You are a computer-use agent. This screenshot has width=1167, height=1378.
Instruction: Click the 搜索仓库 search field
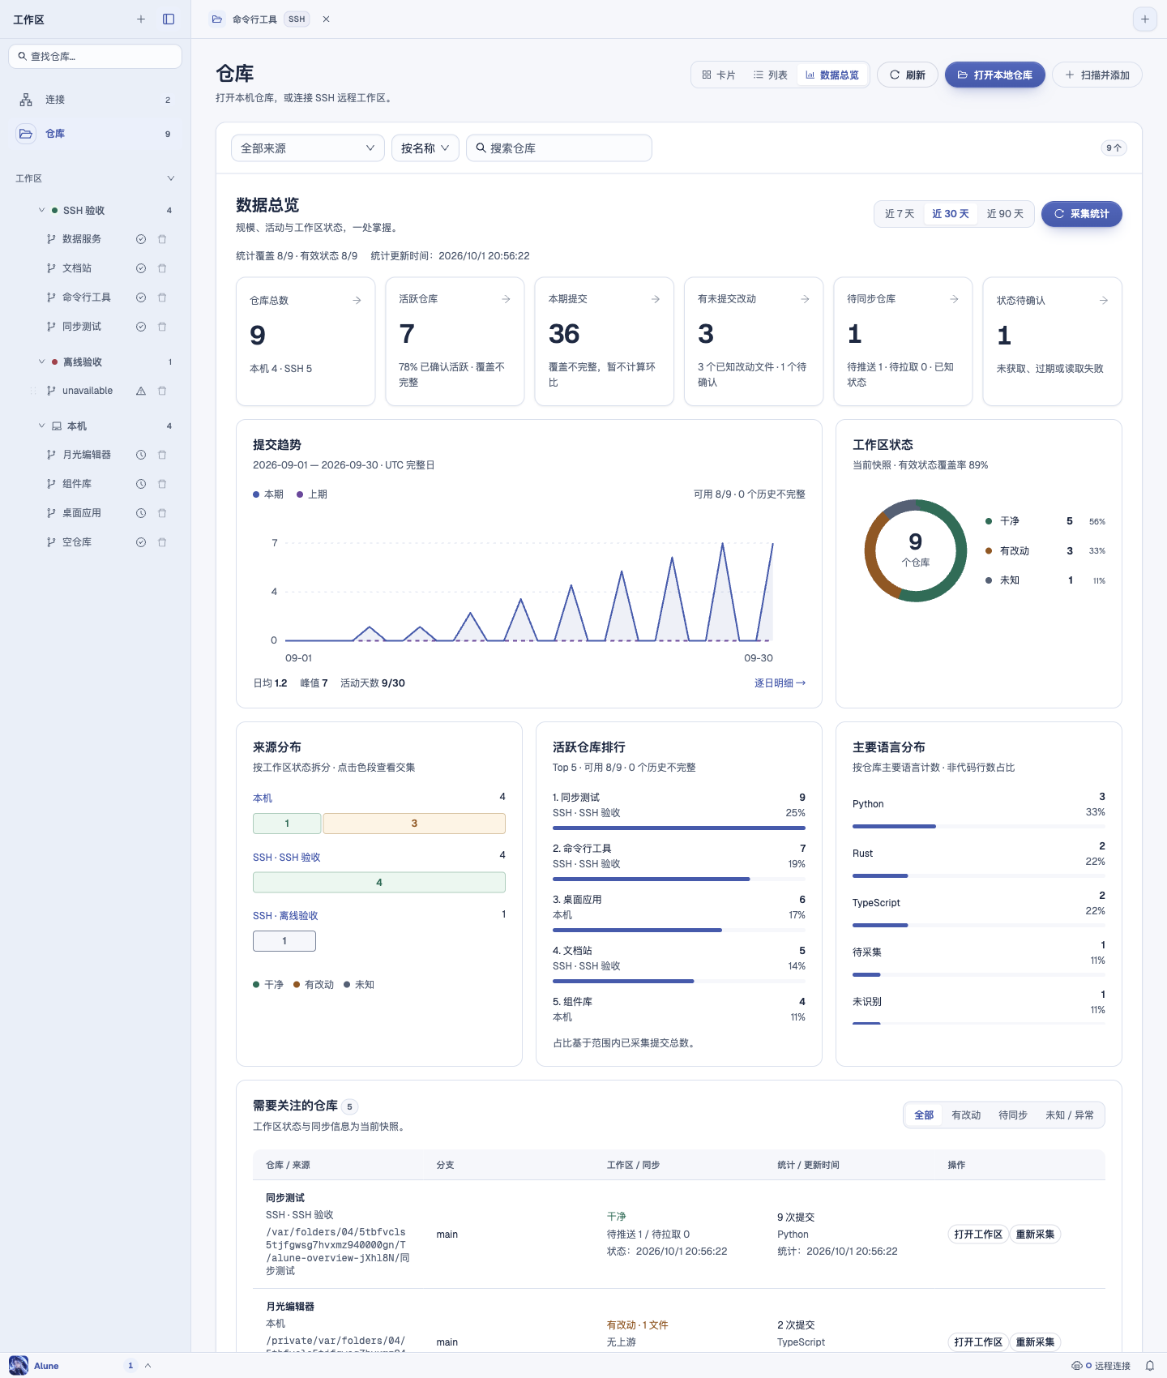[x=559, y=148]
